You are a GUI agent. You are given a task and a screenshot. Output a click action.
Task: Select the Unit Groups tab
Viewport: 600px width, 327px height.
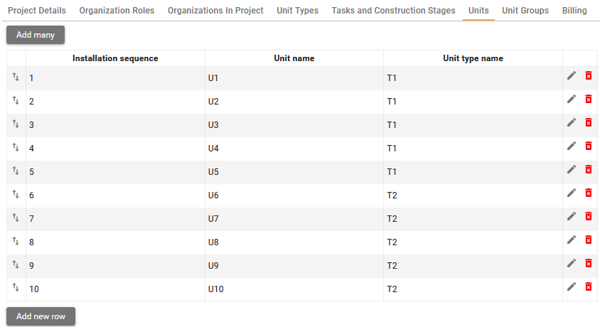point(525,11)
